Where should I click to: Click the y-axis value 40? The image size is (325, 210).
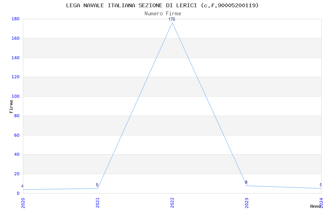[x=17, y=154]
